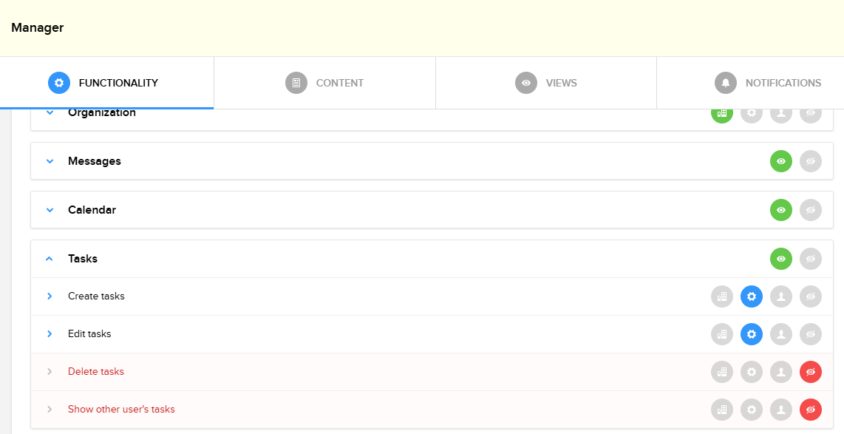This screenshot has width=844, height=434.
Task: Click the building icon on the Delete tasks row
Action: pos(722,372)
